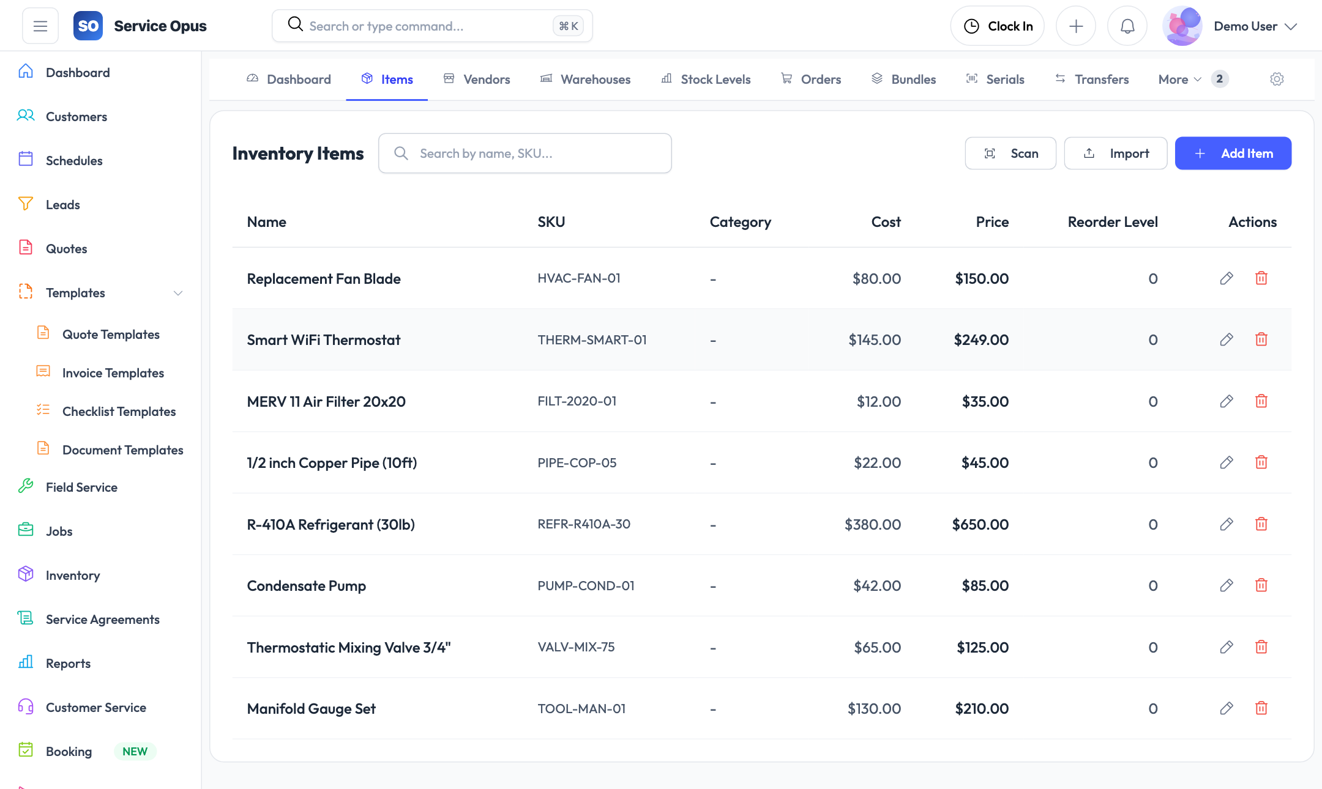
Task: Delete the Manifold Gauge Set row
Action: pyautogui.click(x=1261, y=708)
